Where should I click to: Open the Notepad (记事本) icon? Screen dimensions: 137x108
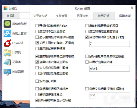[7, 62]
